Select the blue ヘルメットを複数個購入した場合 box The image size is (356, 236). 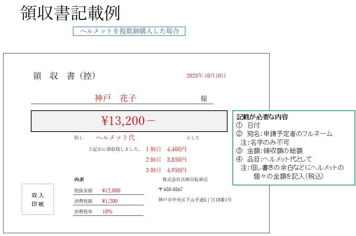tap(129, 31)
